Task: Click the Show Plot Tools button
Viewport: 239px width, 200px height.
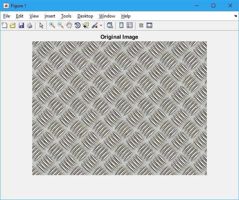Action: coord(149,25)
